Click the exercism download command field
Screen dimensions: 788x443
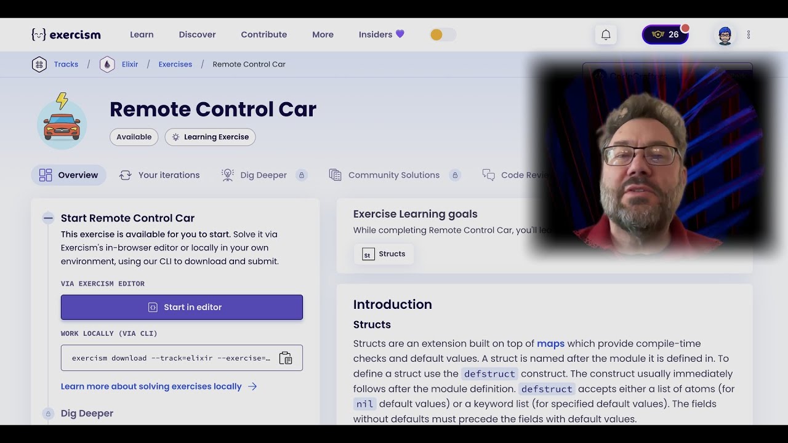(x=182, y=357)
